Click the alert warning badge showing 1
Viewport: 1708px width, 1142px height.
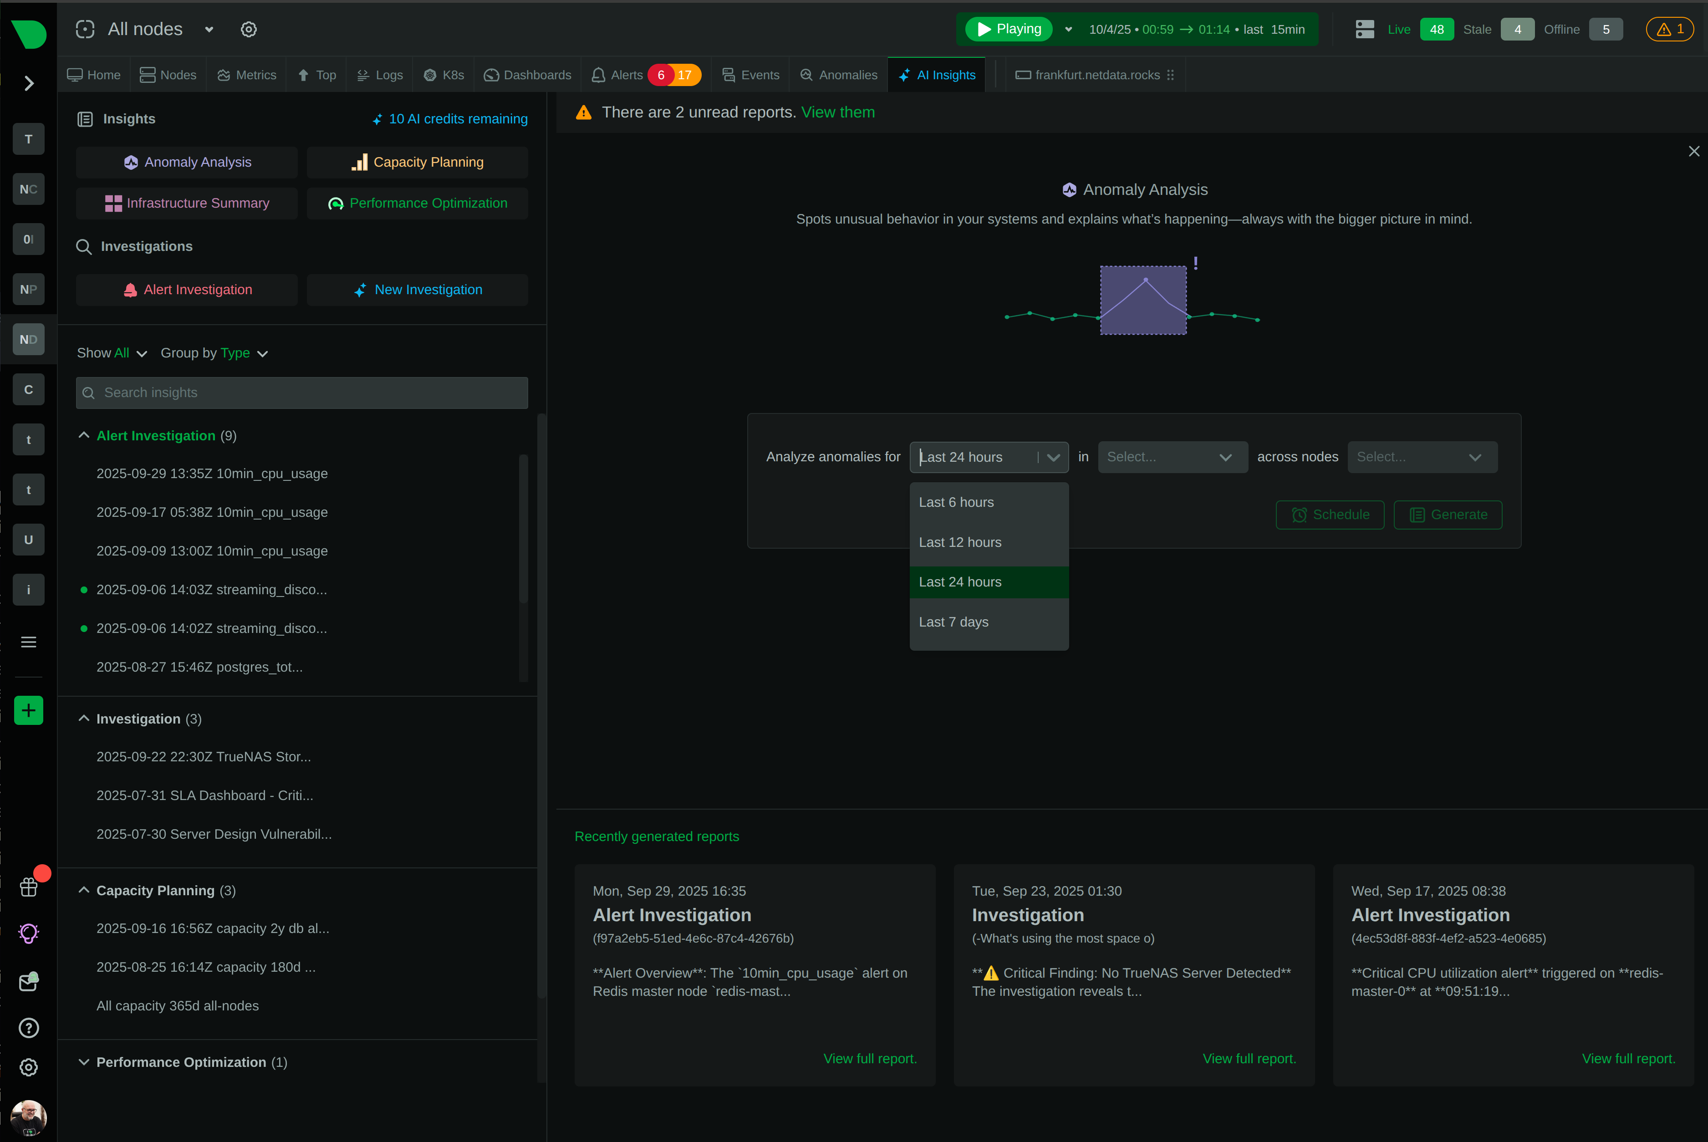pos(1669,29)
